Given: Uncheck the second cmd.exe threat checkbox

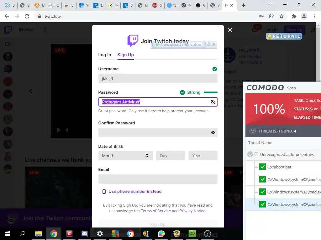Looking at the screenshot, I should pos(262,192).
